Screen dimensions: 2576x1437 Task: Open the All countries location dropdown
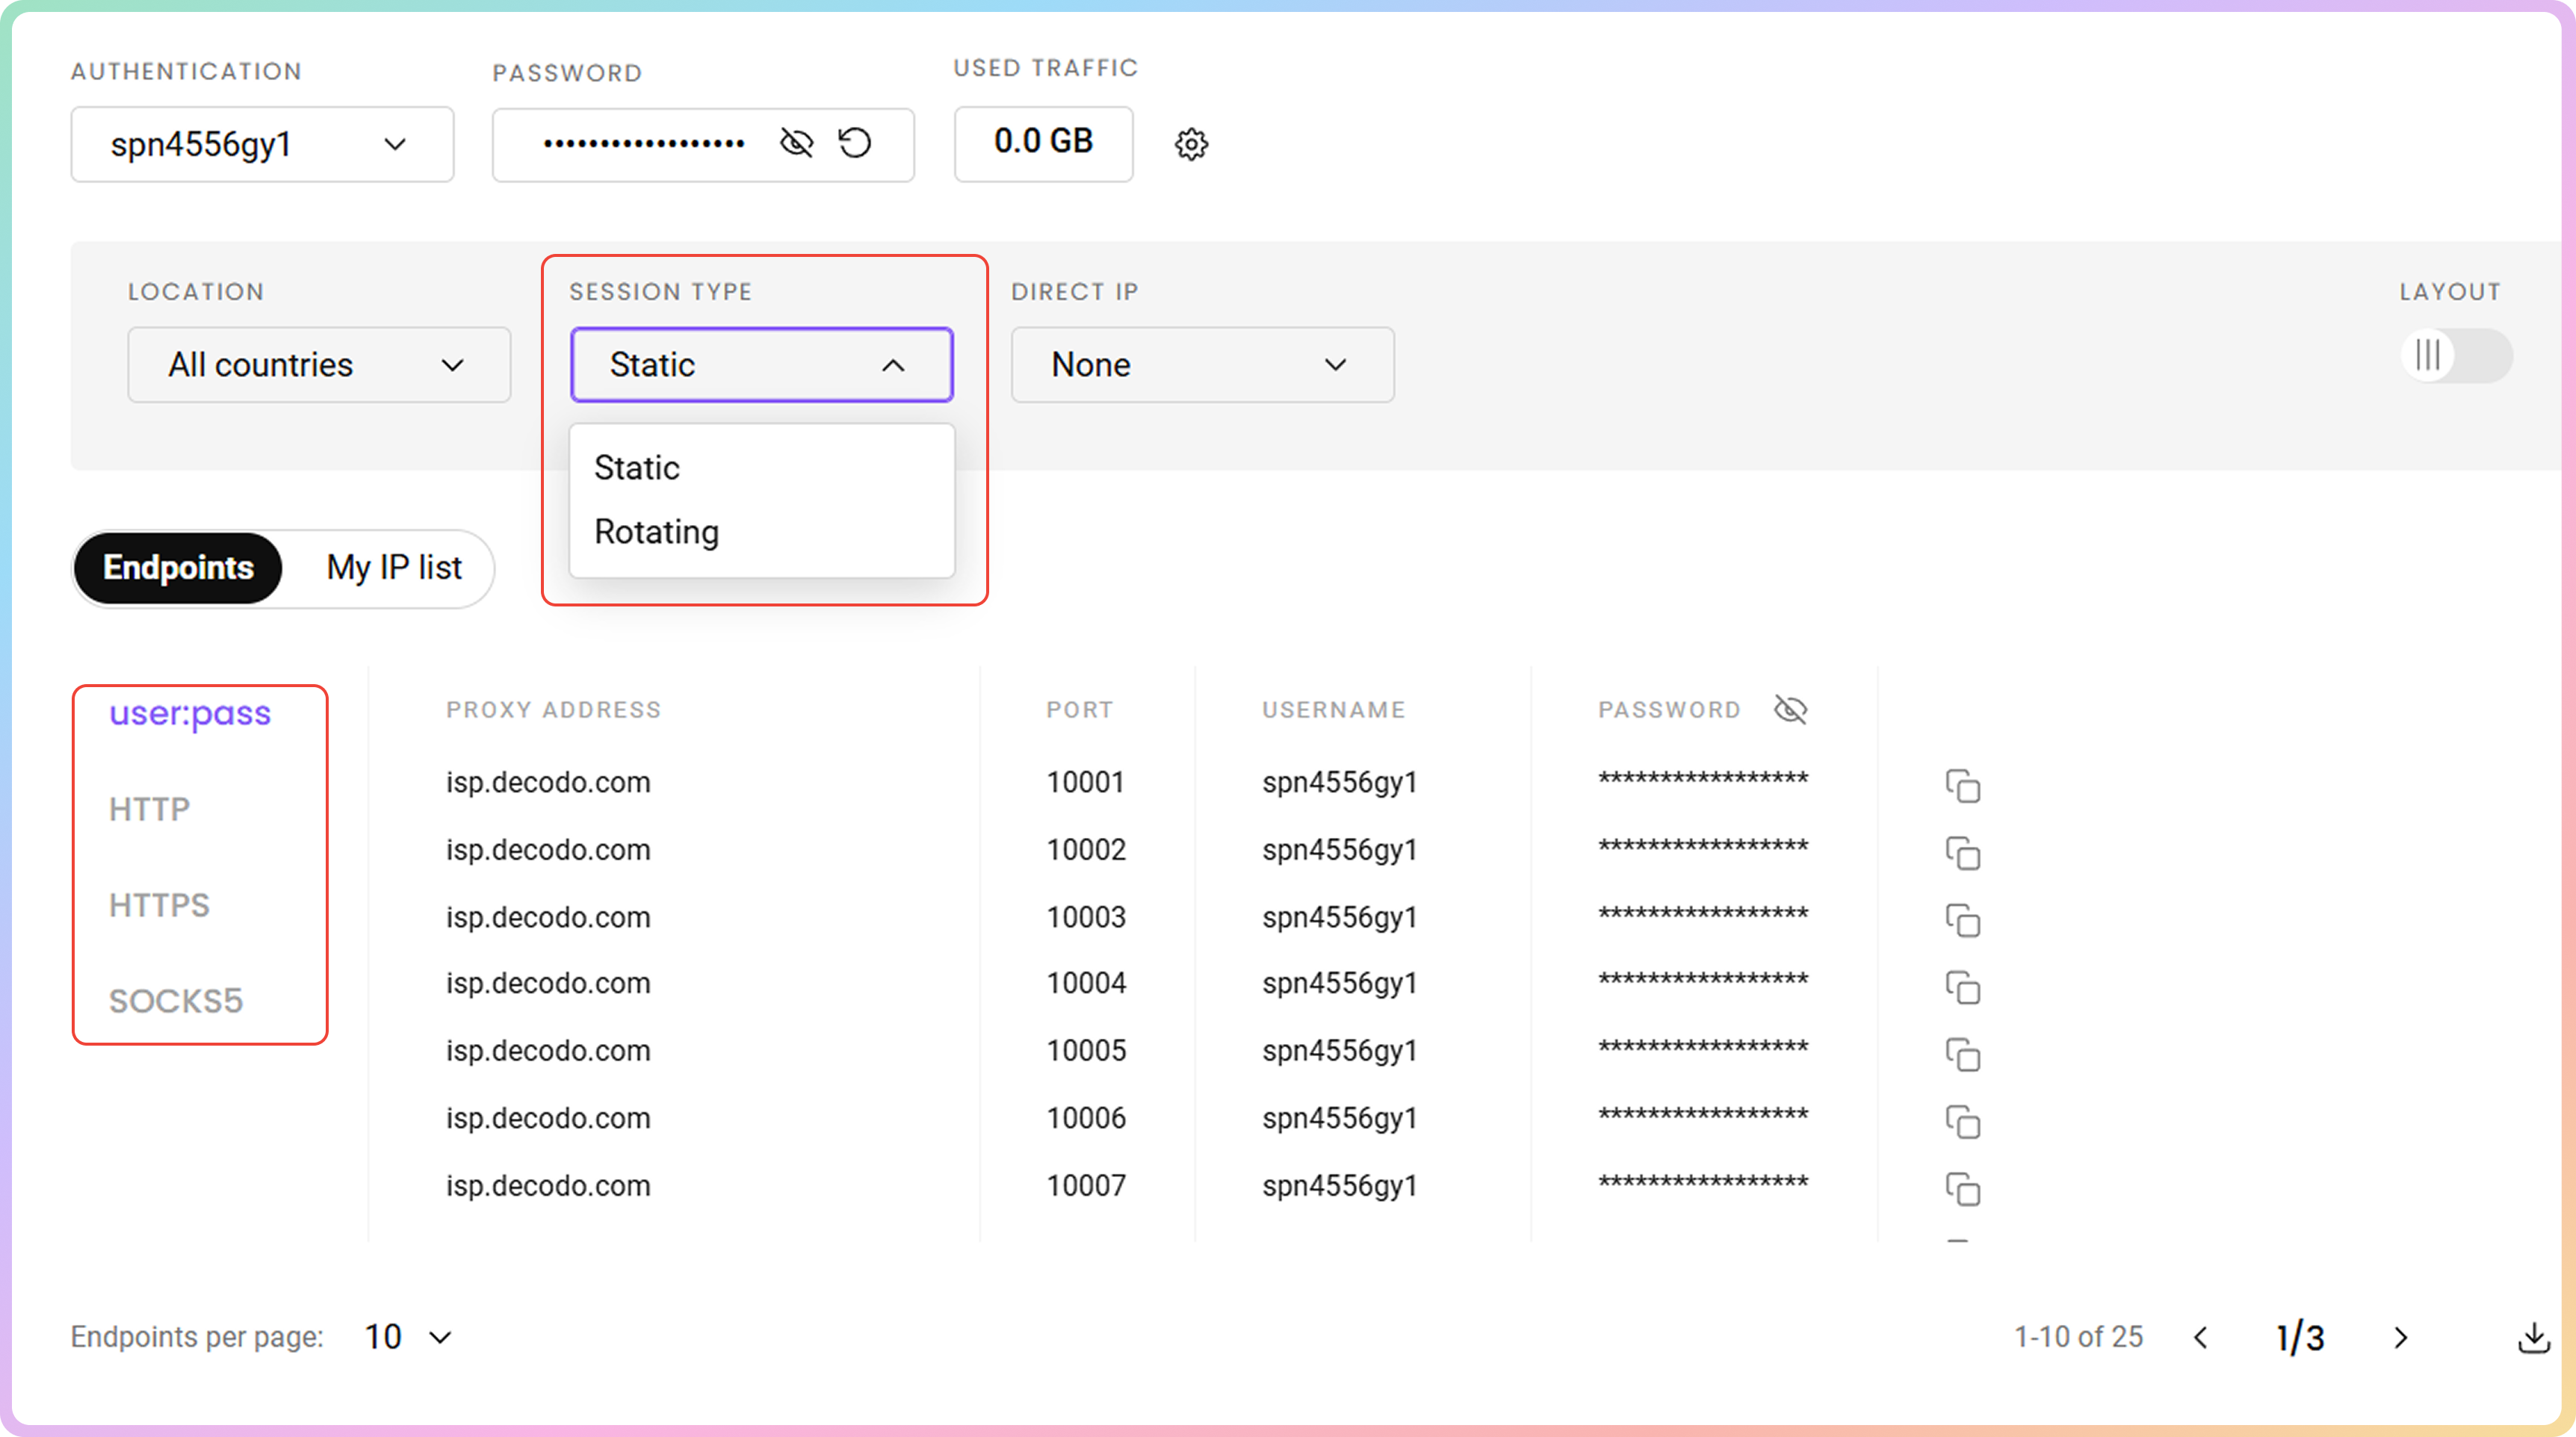click(x=318, y=365)
